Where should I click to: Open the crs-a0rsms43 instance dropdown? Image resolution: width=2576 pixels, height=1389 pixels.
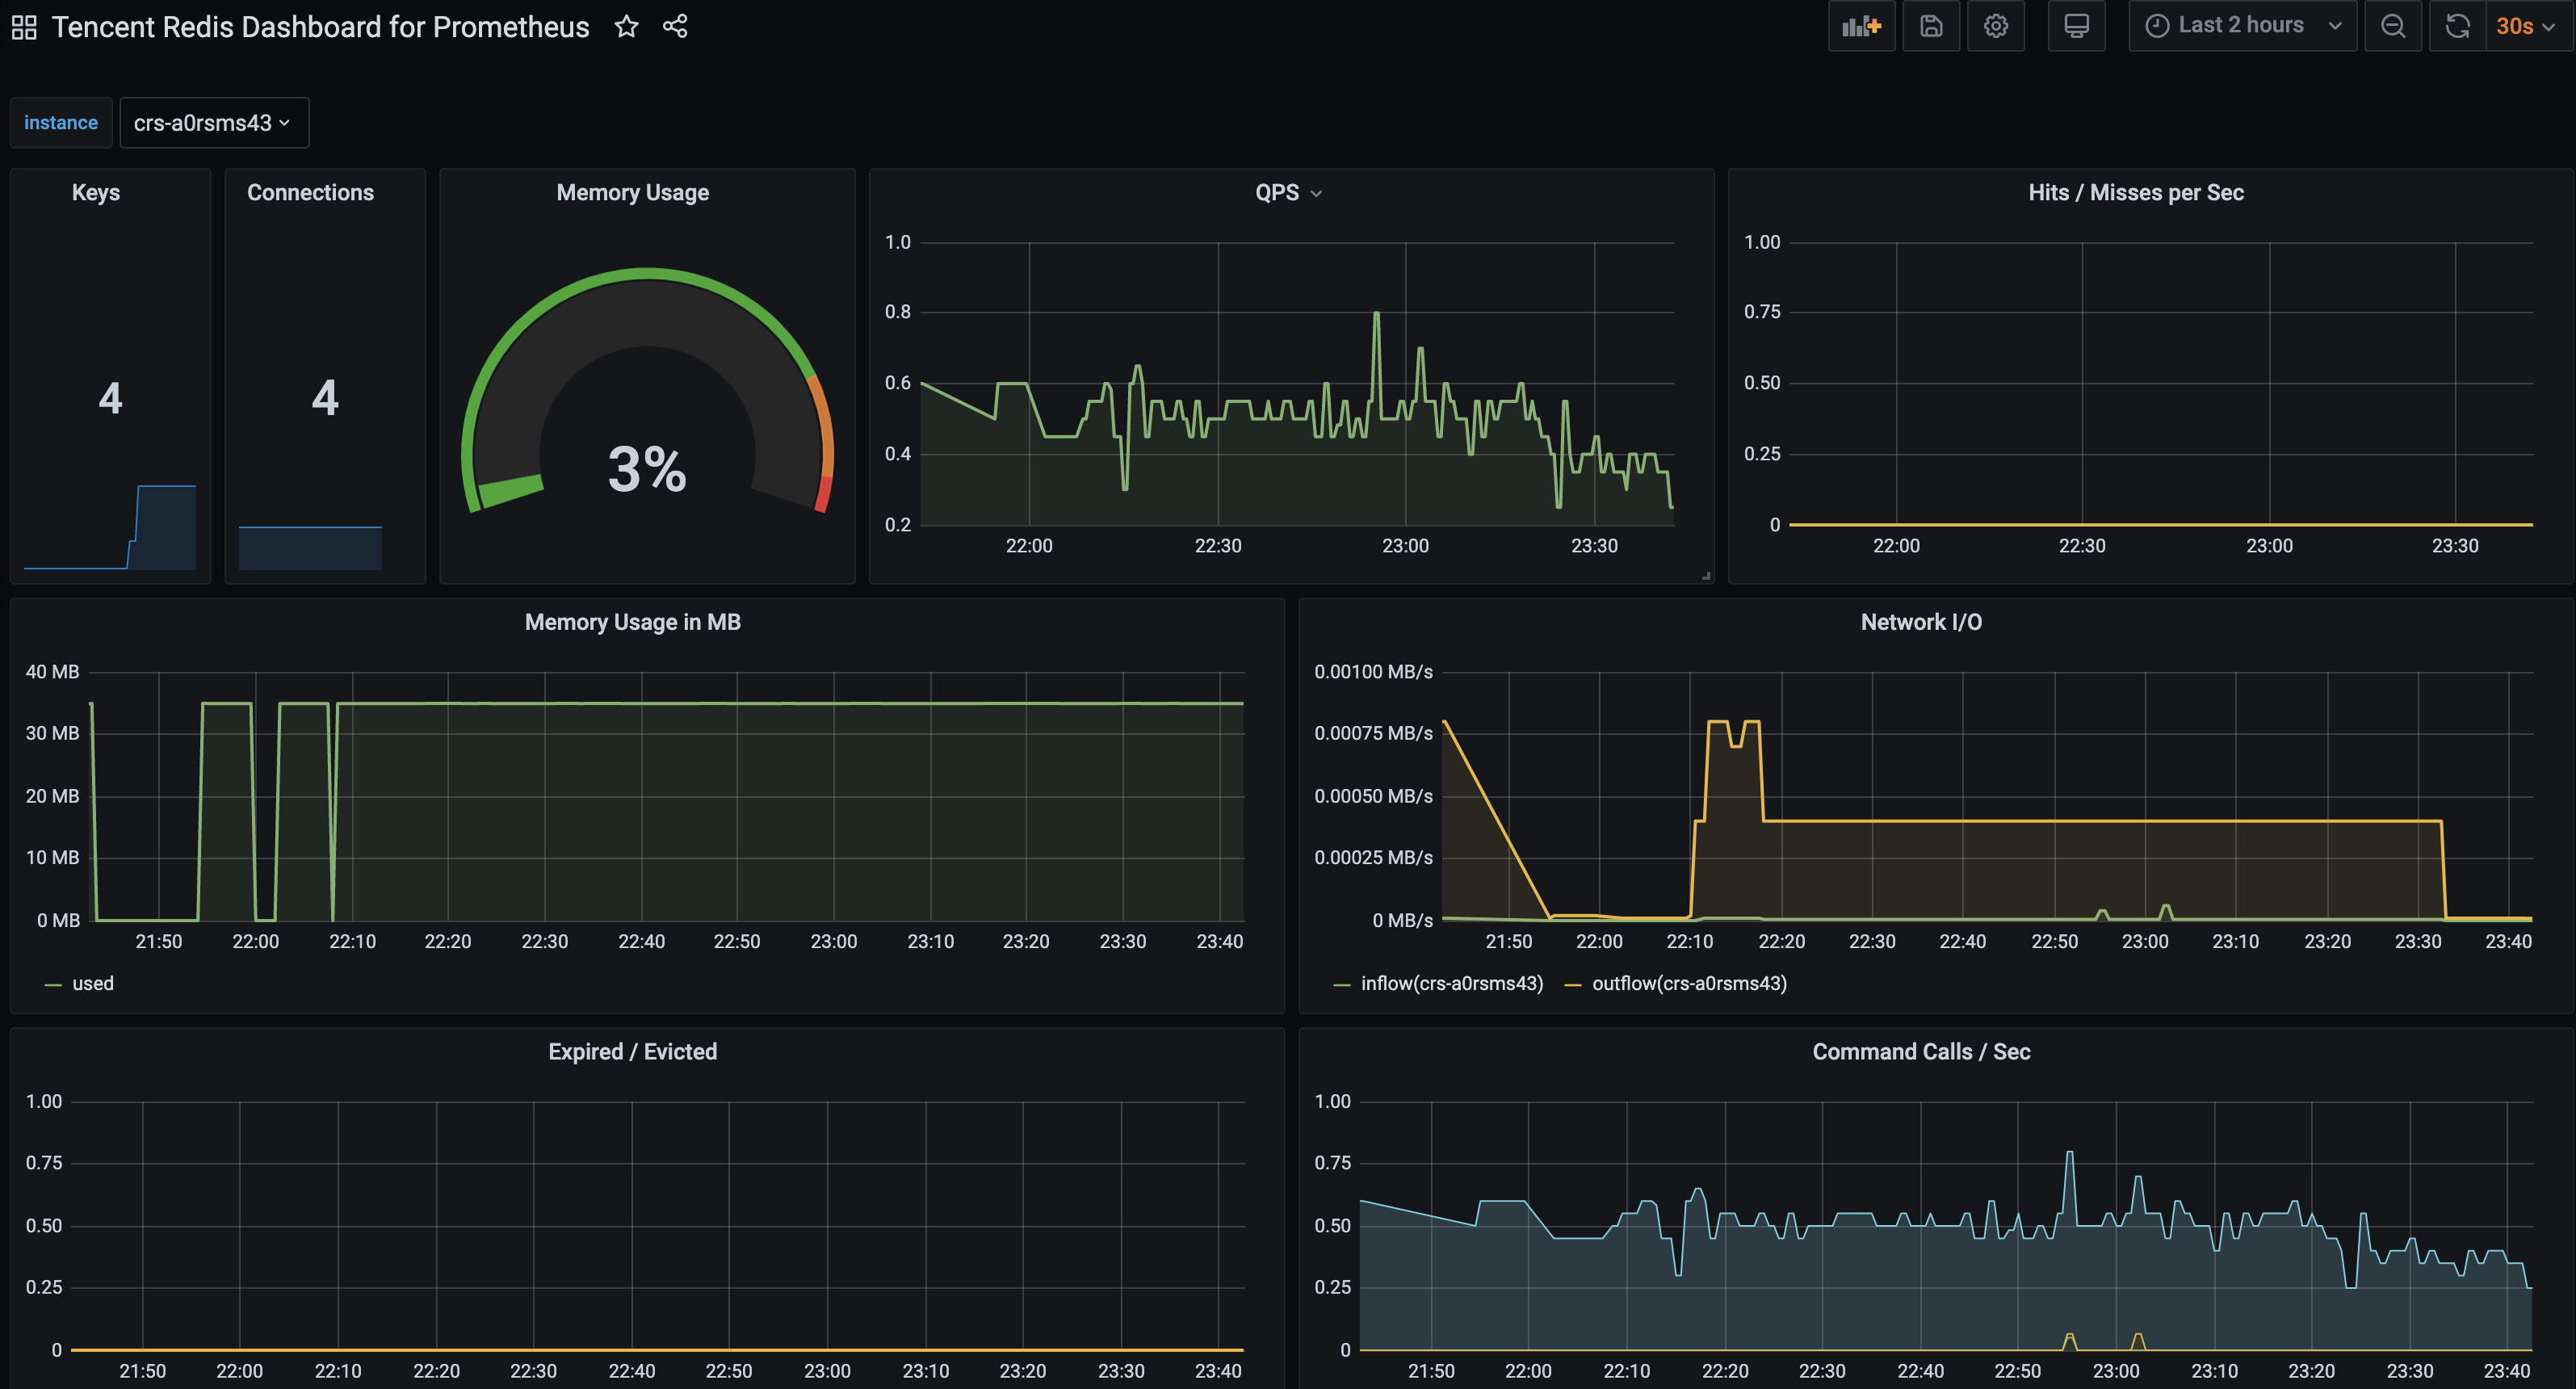[x=213, y=123]
